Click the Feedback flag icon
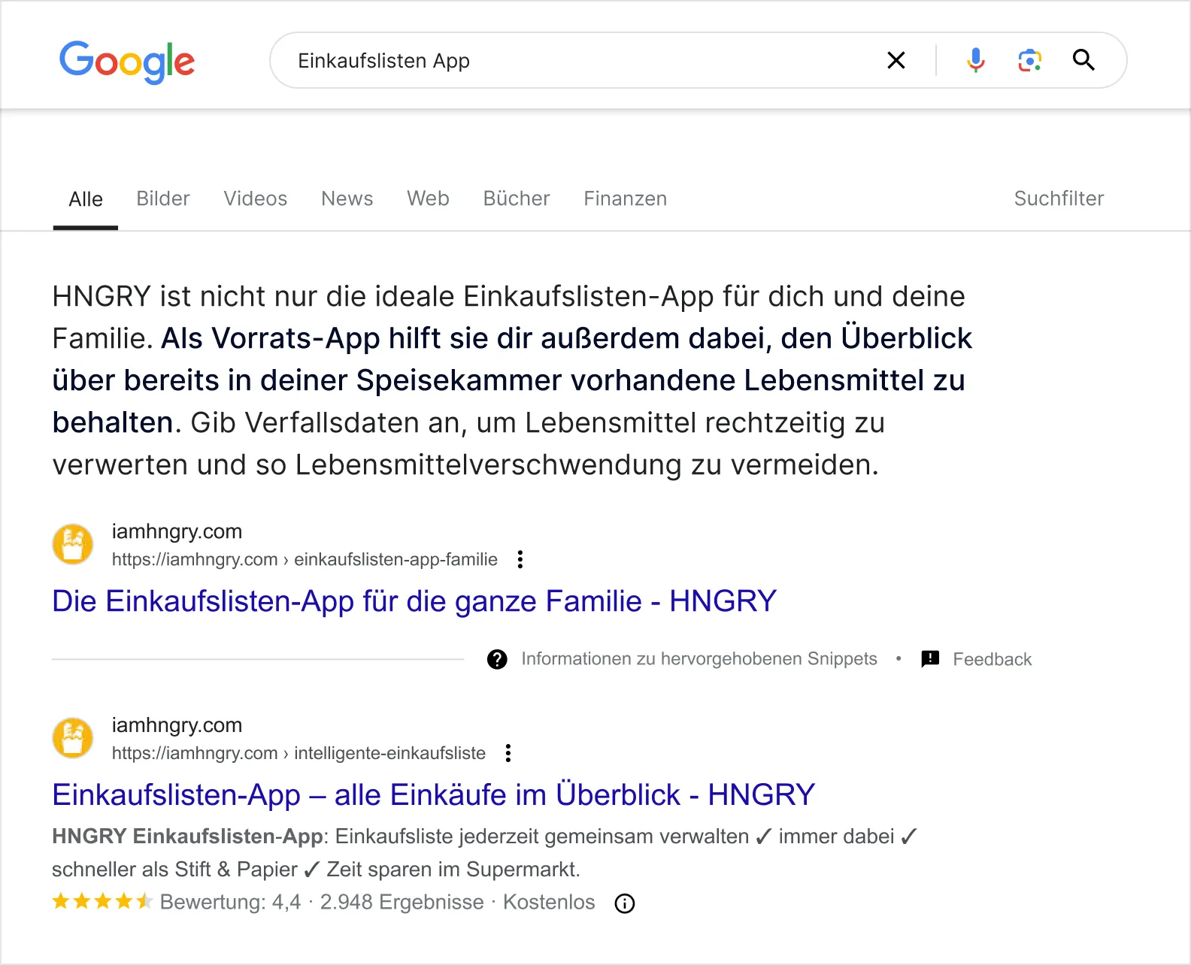This screenshot has width=1191, height=965. click(x=930, y=659)
